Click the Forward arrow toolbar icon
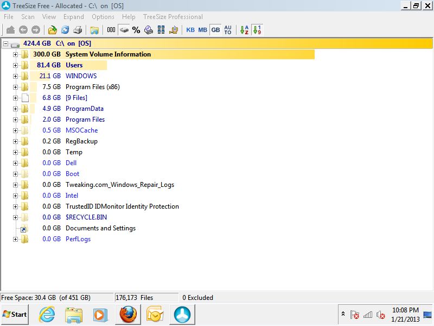Viewport: 434px width, 326px height. [36, 30]
